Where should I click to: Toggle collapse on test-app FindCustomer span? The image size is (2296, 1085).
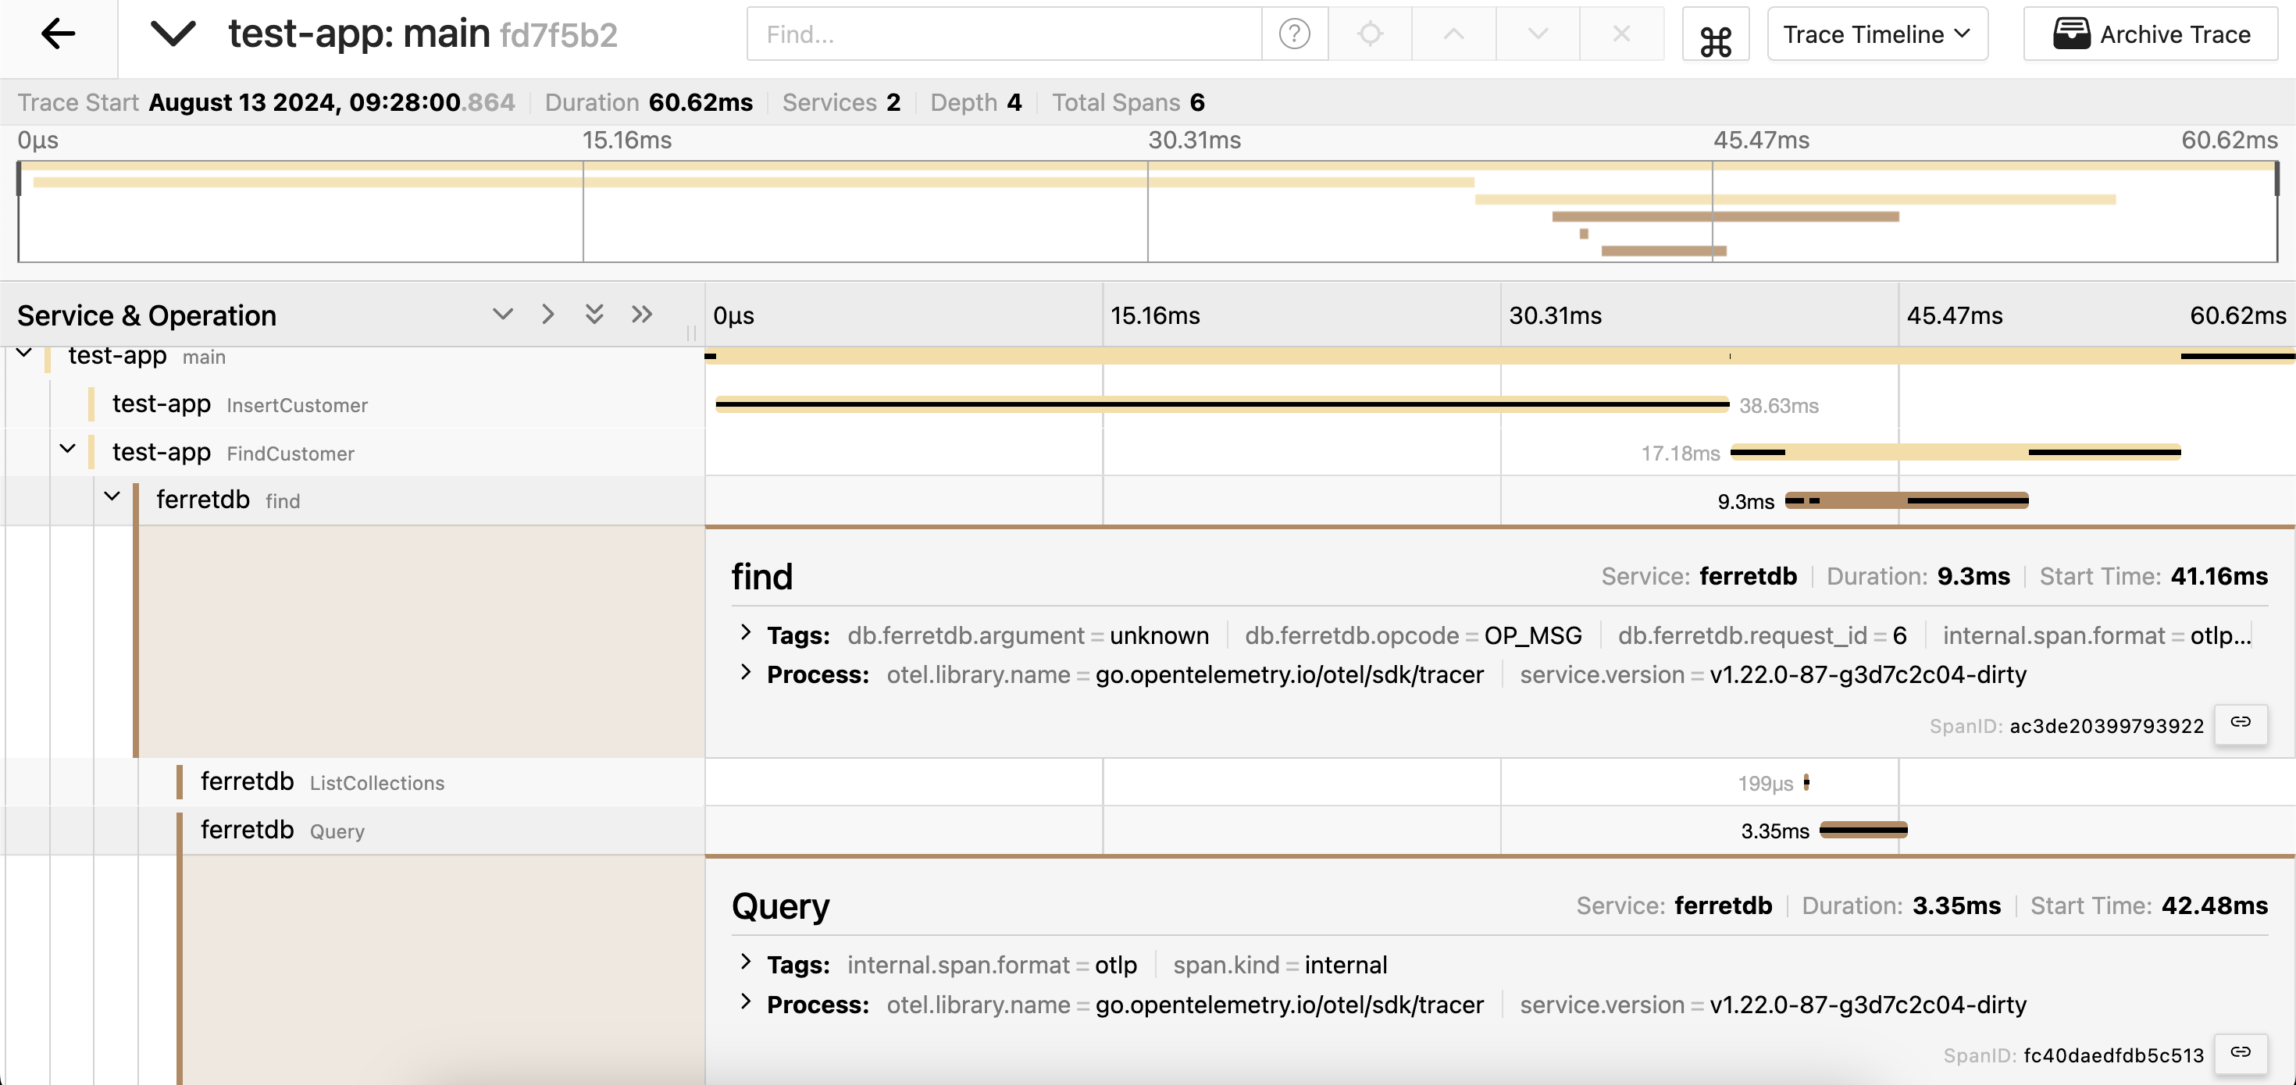tap(70, 451)
